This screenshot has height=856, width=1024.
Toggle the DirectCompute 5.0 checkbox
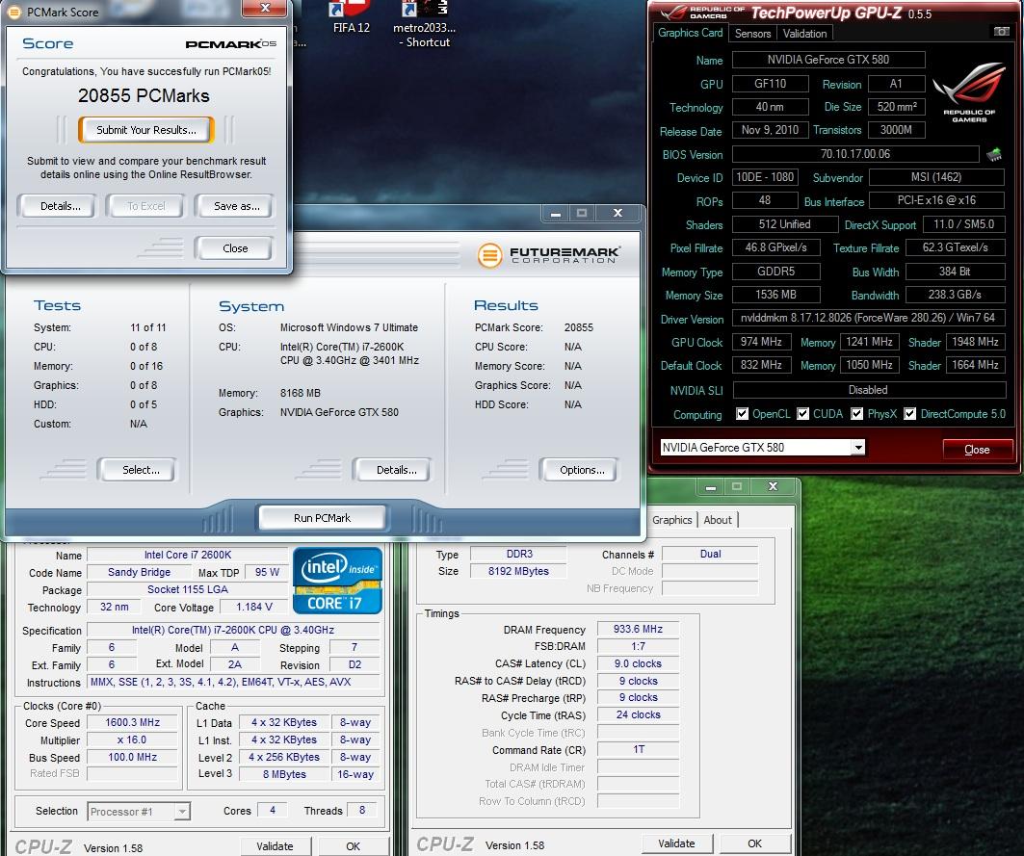909,413
